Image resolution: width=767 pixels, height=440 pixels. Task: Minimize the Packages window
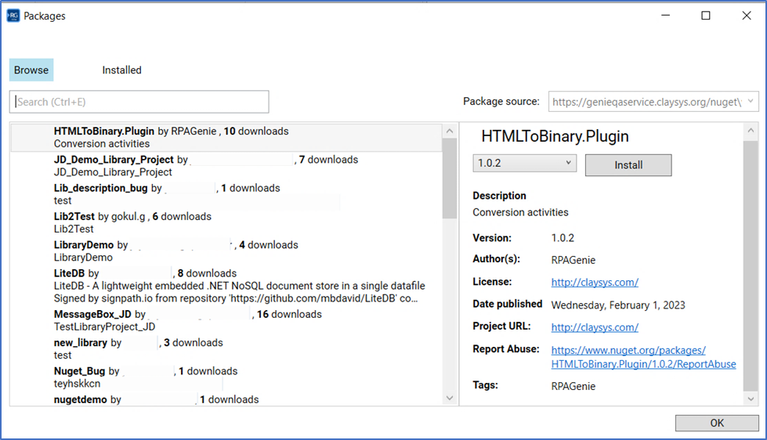point(665,16)
